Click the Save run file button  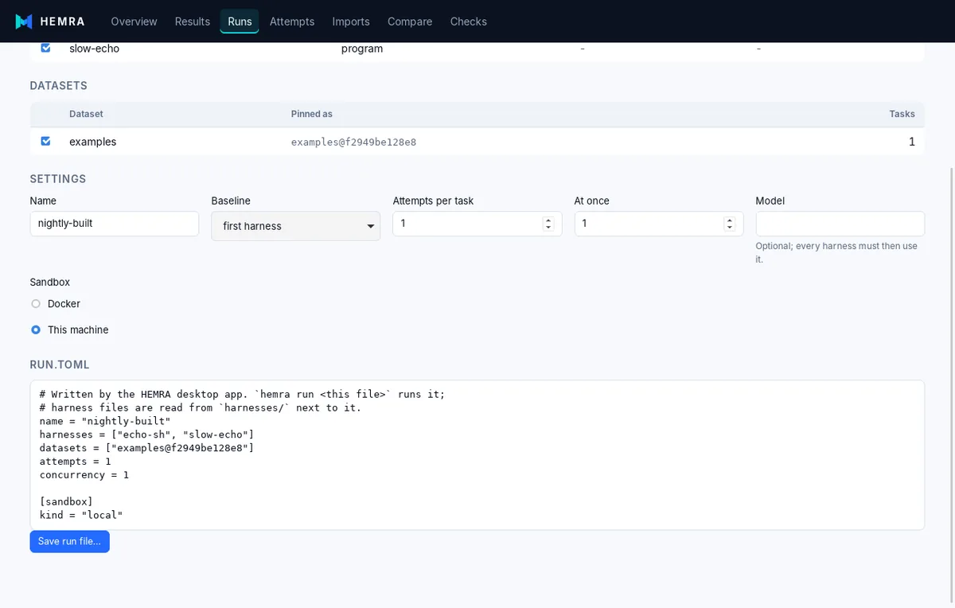click(70, 541)
